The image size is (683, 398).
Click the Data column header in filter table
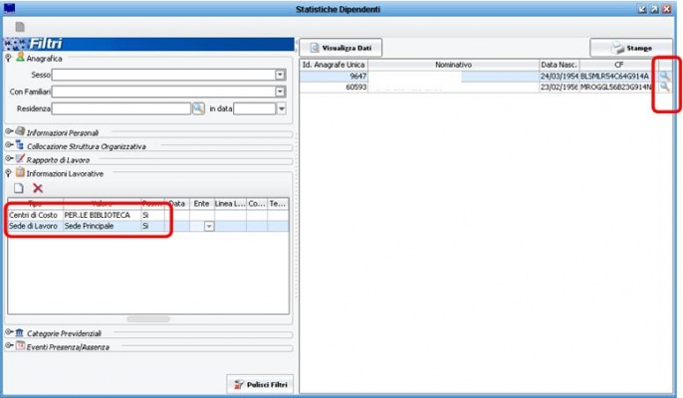click(x=177, y=204)
